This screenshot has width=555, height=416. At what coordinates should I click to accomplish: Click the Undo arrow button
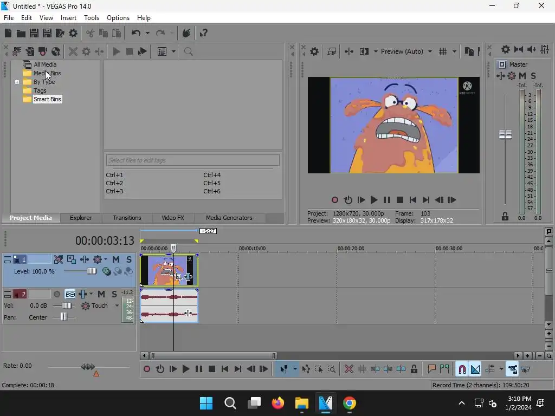point(135,33)
